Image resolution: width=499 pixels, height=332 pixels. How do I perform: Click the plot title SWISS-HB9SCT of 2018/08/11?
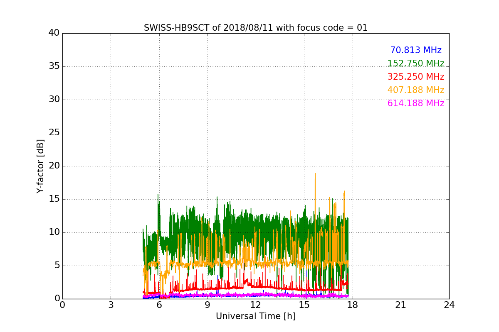click(x=256, y=28)
